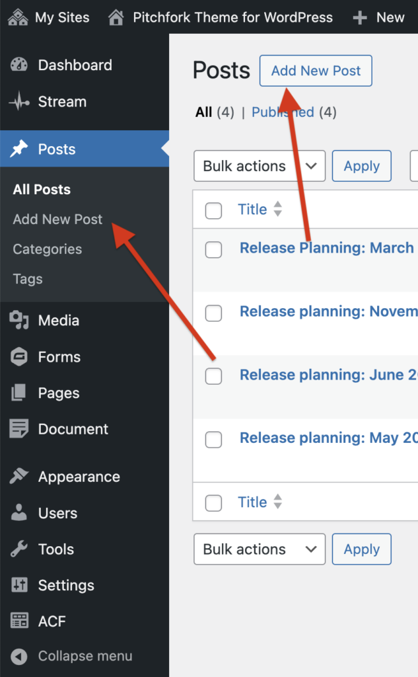Open the top Bulk actions dropdown
The width and height of the screenshot is (418, 677).
click(x=260, y=166)
